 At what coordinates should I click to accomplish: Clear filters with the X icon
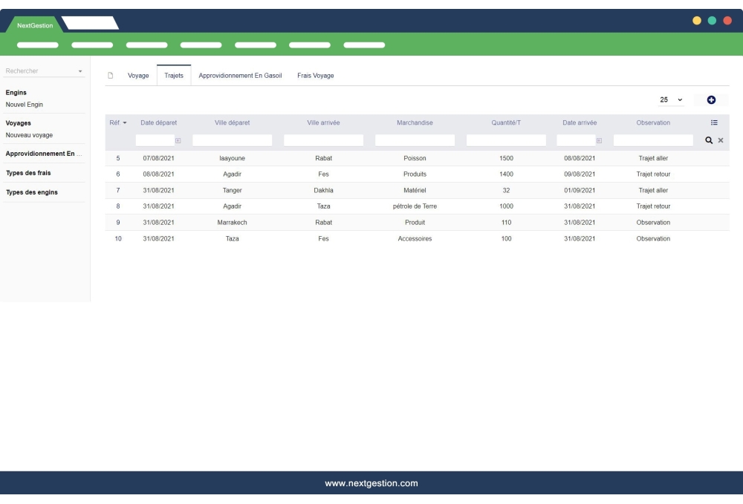click(x=720, y=140)
